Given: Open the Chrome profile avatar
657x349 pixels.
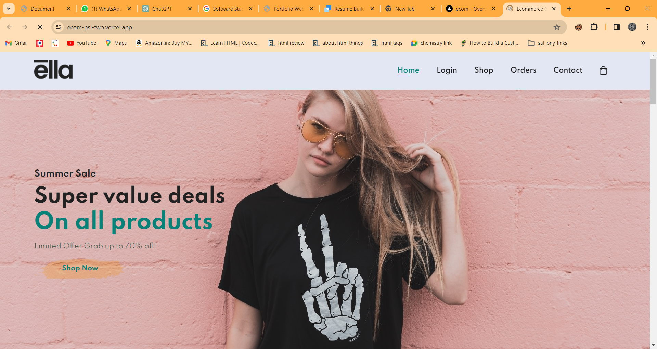Looking at the screenshot, I should tap(632, 27).
